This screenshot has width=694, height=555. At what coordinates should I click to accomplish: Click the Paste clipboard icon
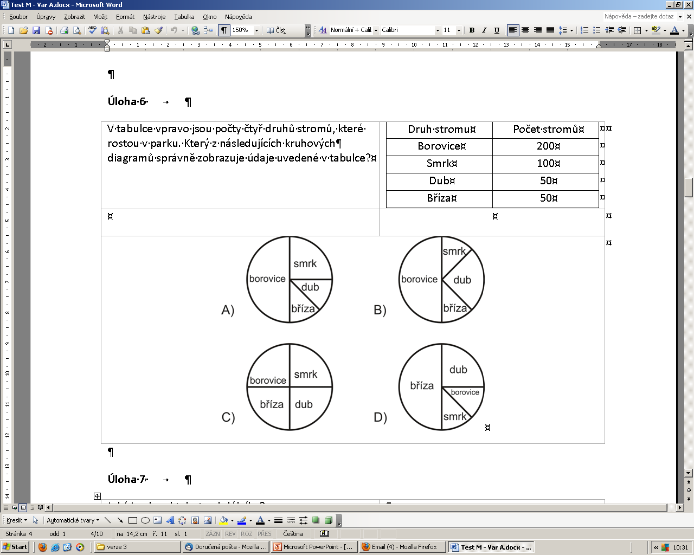pos(145,30)
